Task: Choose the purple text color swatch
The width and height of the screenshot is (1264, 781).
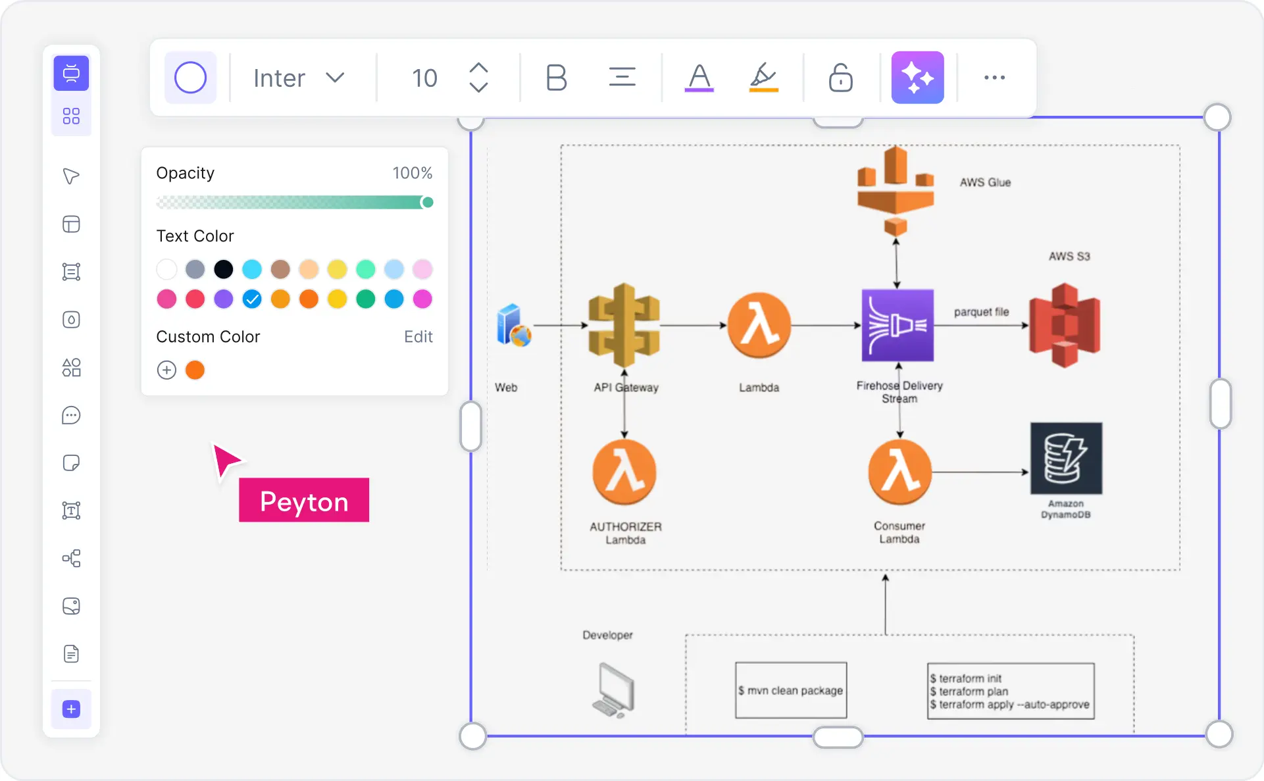Action: pos(223,299)
